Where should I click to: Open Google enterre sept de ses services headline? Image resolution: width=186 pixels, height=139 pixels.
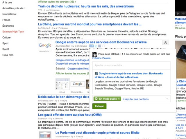click(101, 42)
